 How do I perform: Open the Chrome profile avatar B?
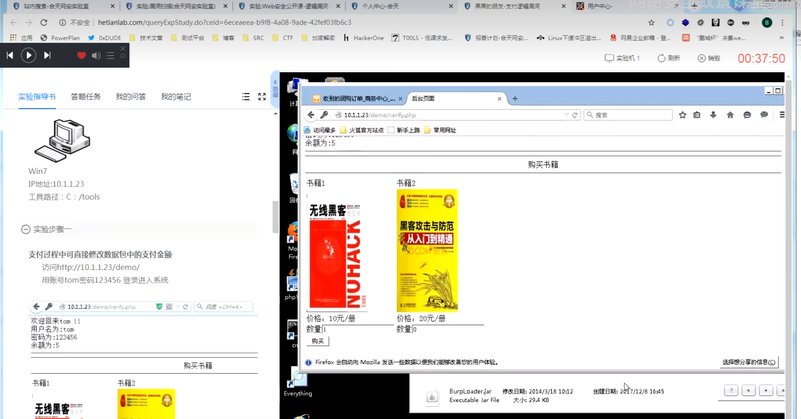click(767, 22)
